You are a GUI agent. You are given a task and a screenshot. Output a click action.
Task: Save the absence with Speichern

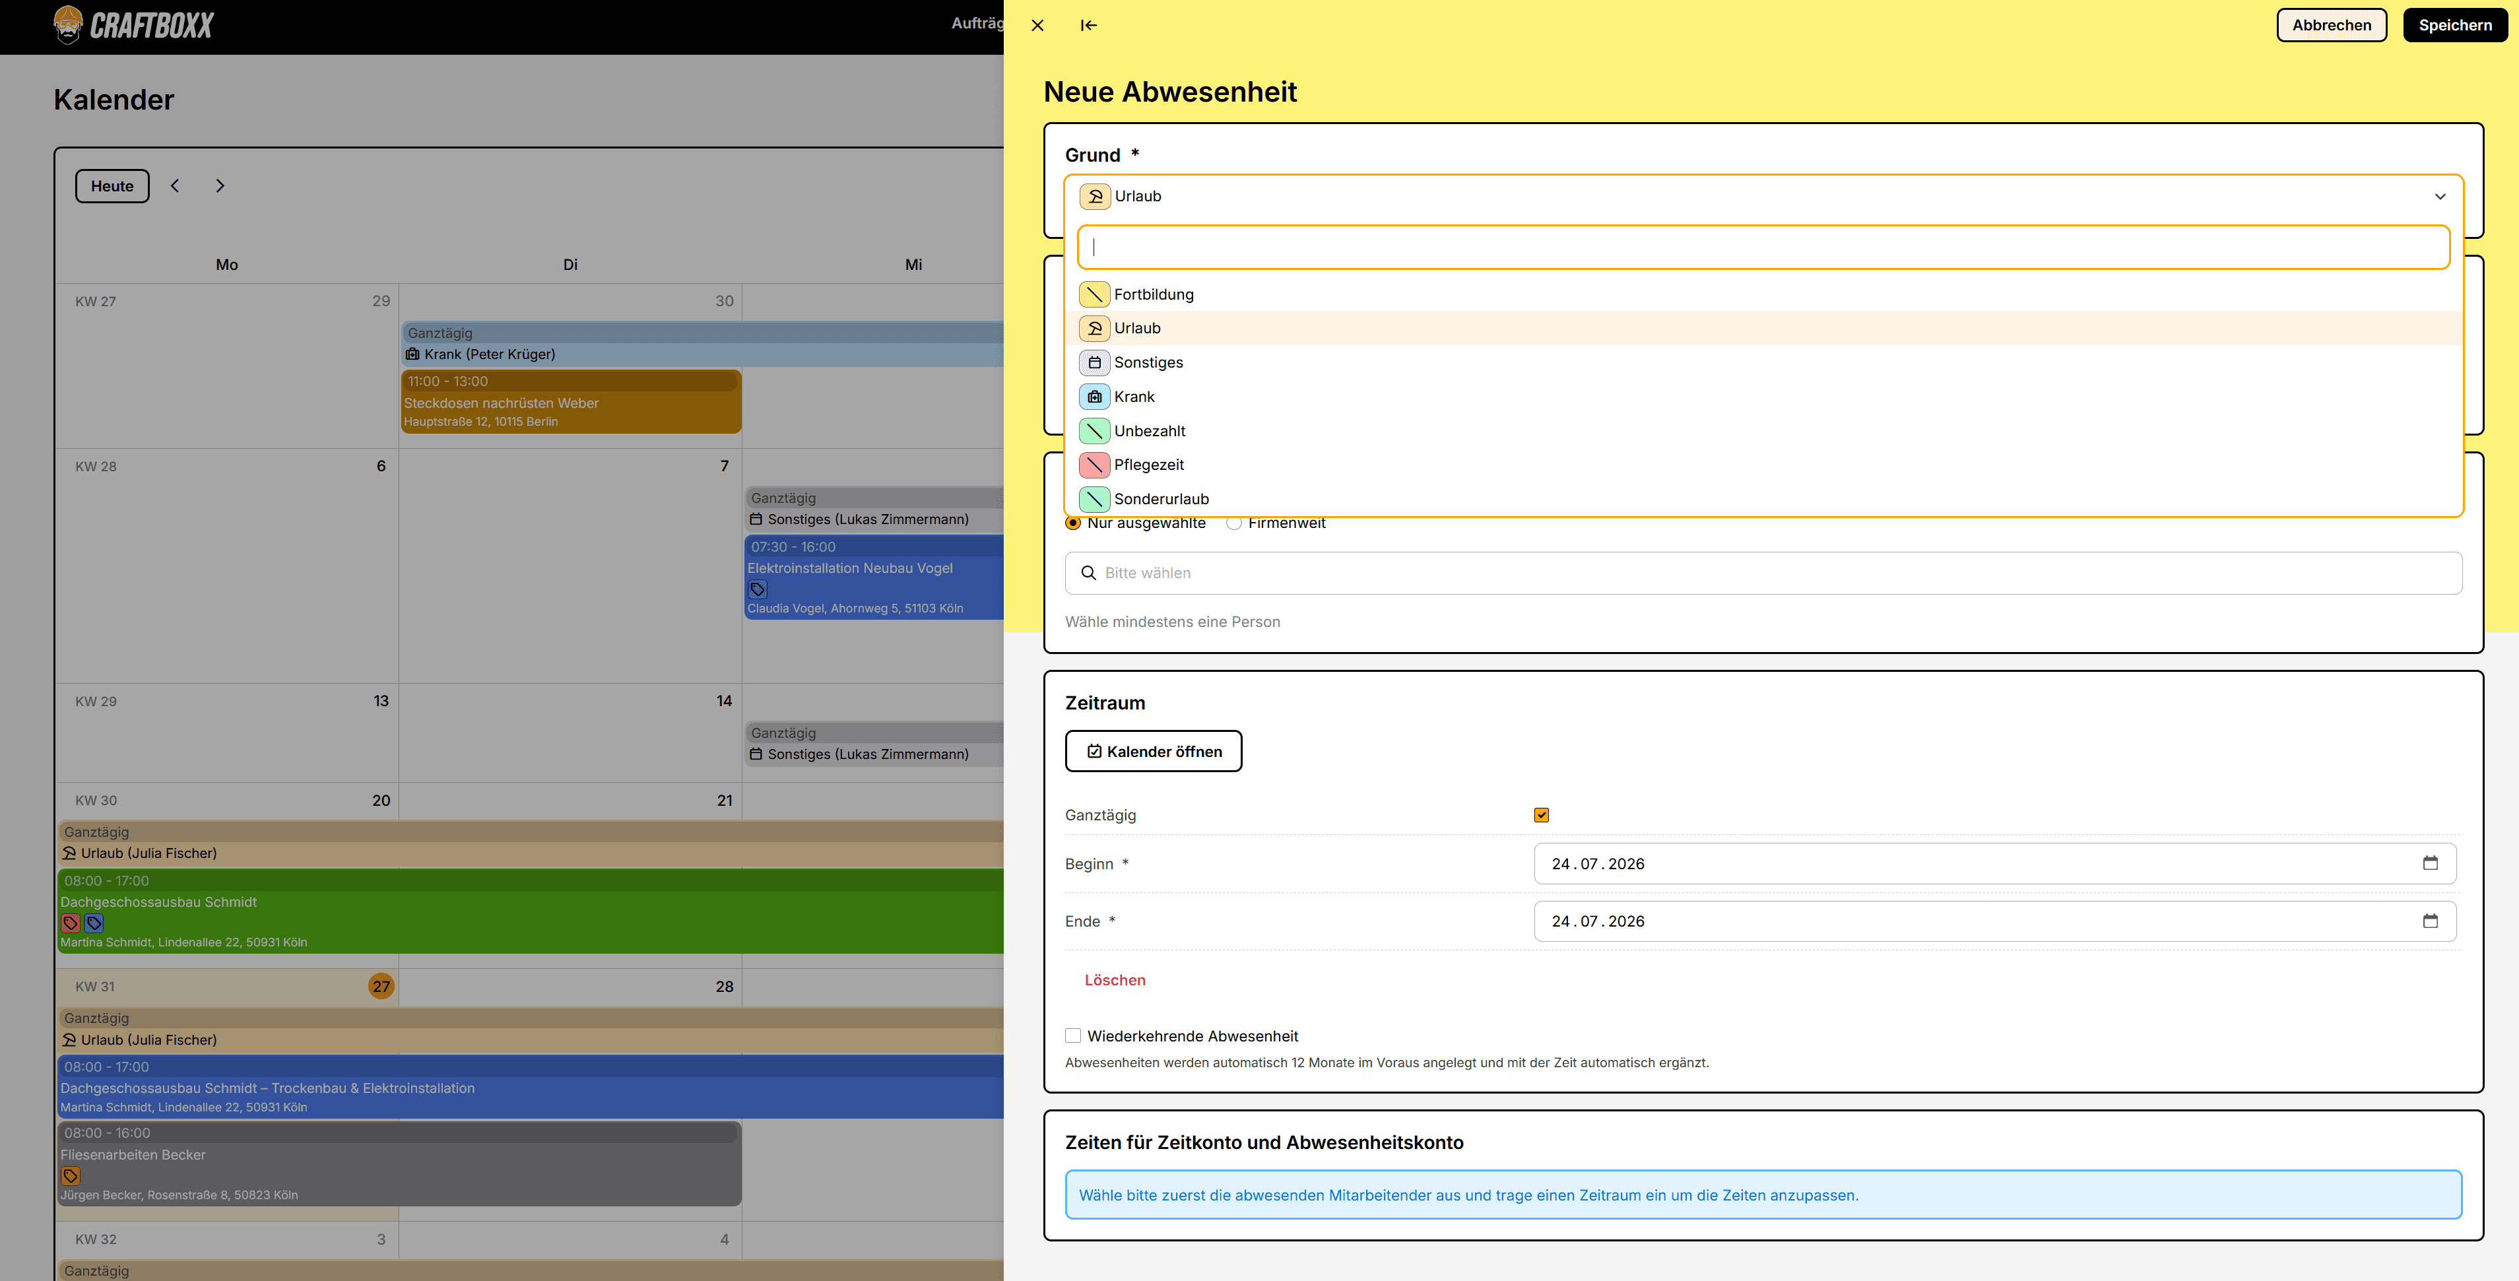(2454, 26)
